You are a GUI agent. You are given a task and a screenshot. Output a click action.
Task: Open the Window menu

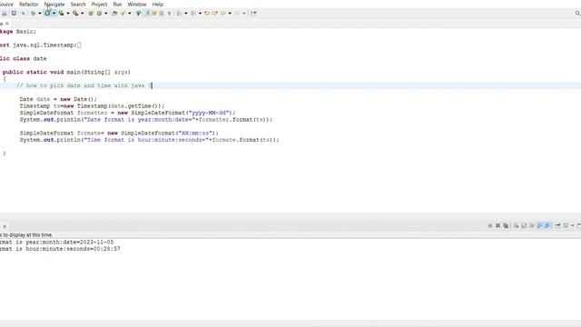tap(137, 5)
